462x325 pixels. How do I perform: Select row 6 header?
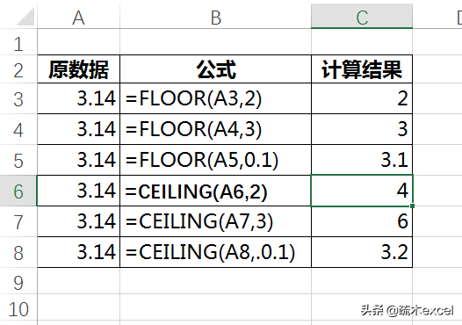[18, 191]
